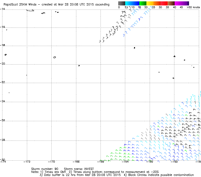Click the "-162" longitude axis label
Viewport: 201px width, 177px height.
coord(150,162)
